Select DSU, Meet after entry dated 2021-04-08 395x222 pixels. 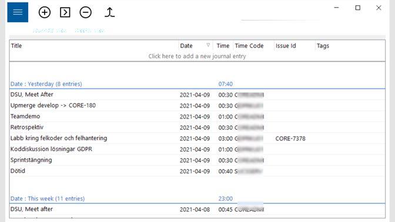tap(197, 209)
